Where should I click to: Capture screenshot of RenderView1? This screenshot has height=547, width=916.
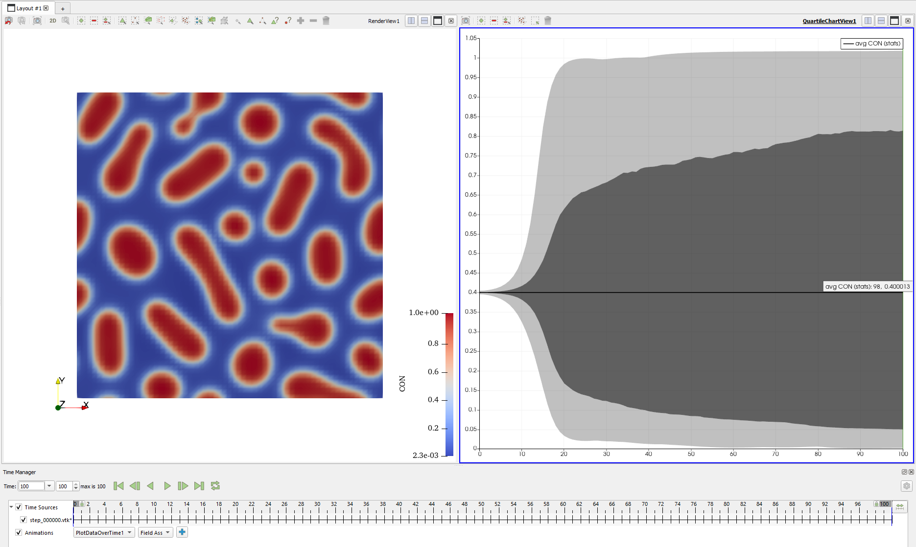tap(37, 21)
